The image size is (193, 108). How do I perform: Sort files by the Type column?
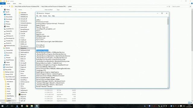[58, 10]
